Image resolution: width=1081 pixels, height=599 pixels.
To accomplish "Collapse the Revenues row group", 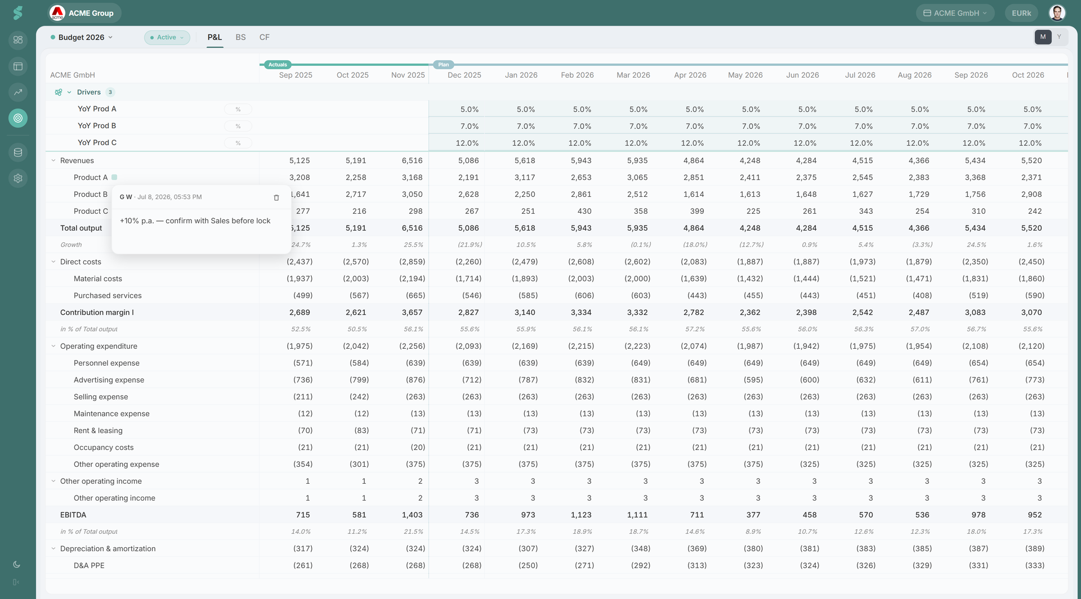I will (53, 160).
